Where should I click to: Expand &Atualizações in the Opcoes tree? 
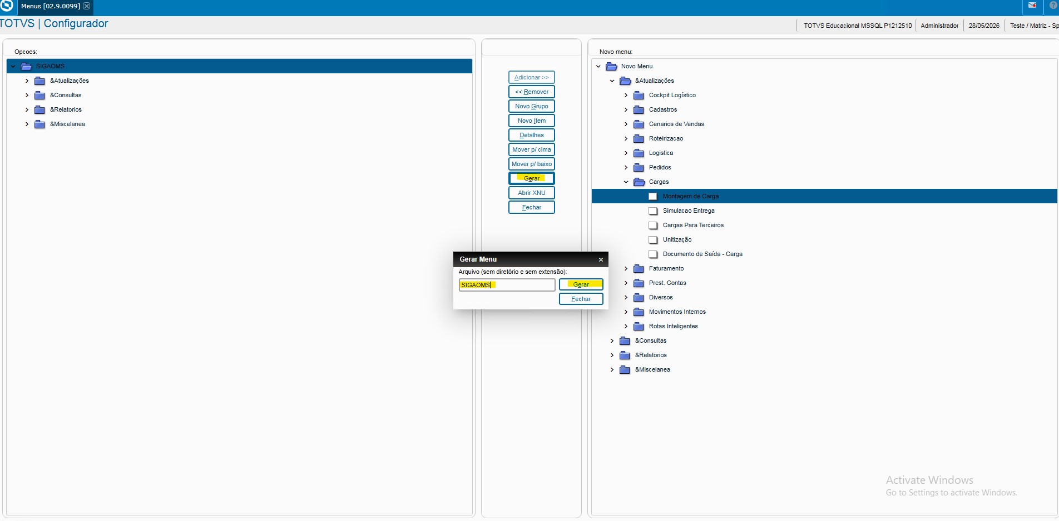click(x=27, y=81)
